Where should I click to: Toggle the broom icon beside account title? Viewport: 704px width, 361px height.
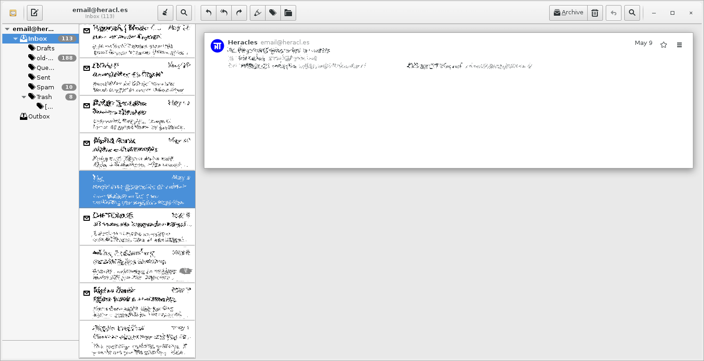[165, 13]
